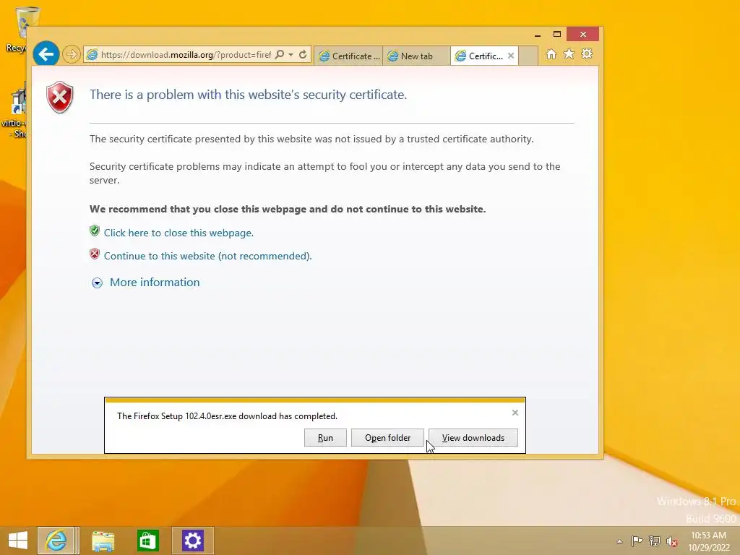
Task: Show hidden tray icons arrow
Action: pos(619,541)
